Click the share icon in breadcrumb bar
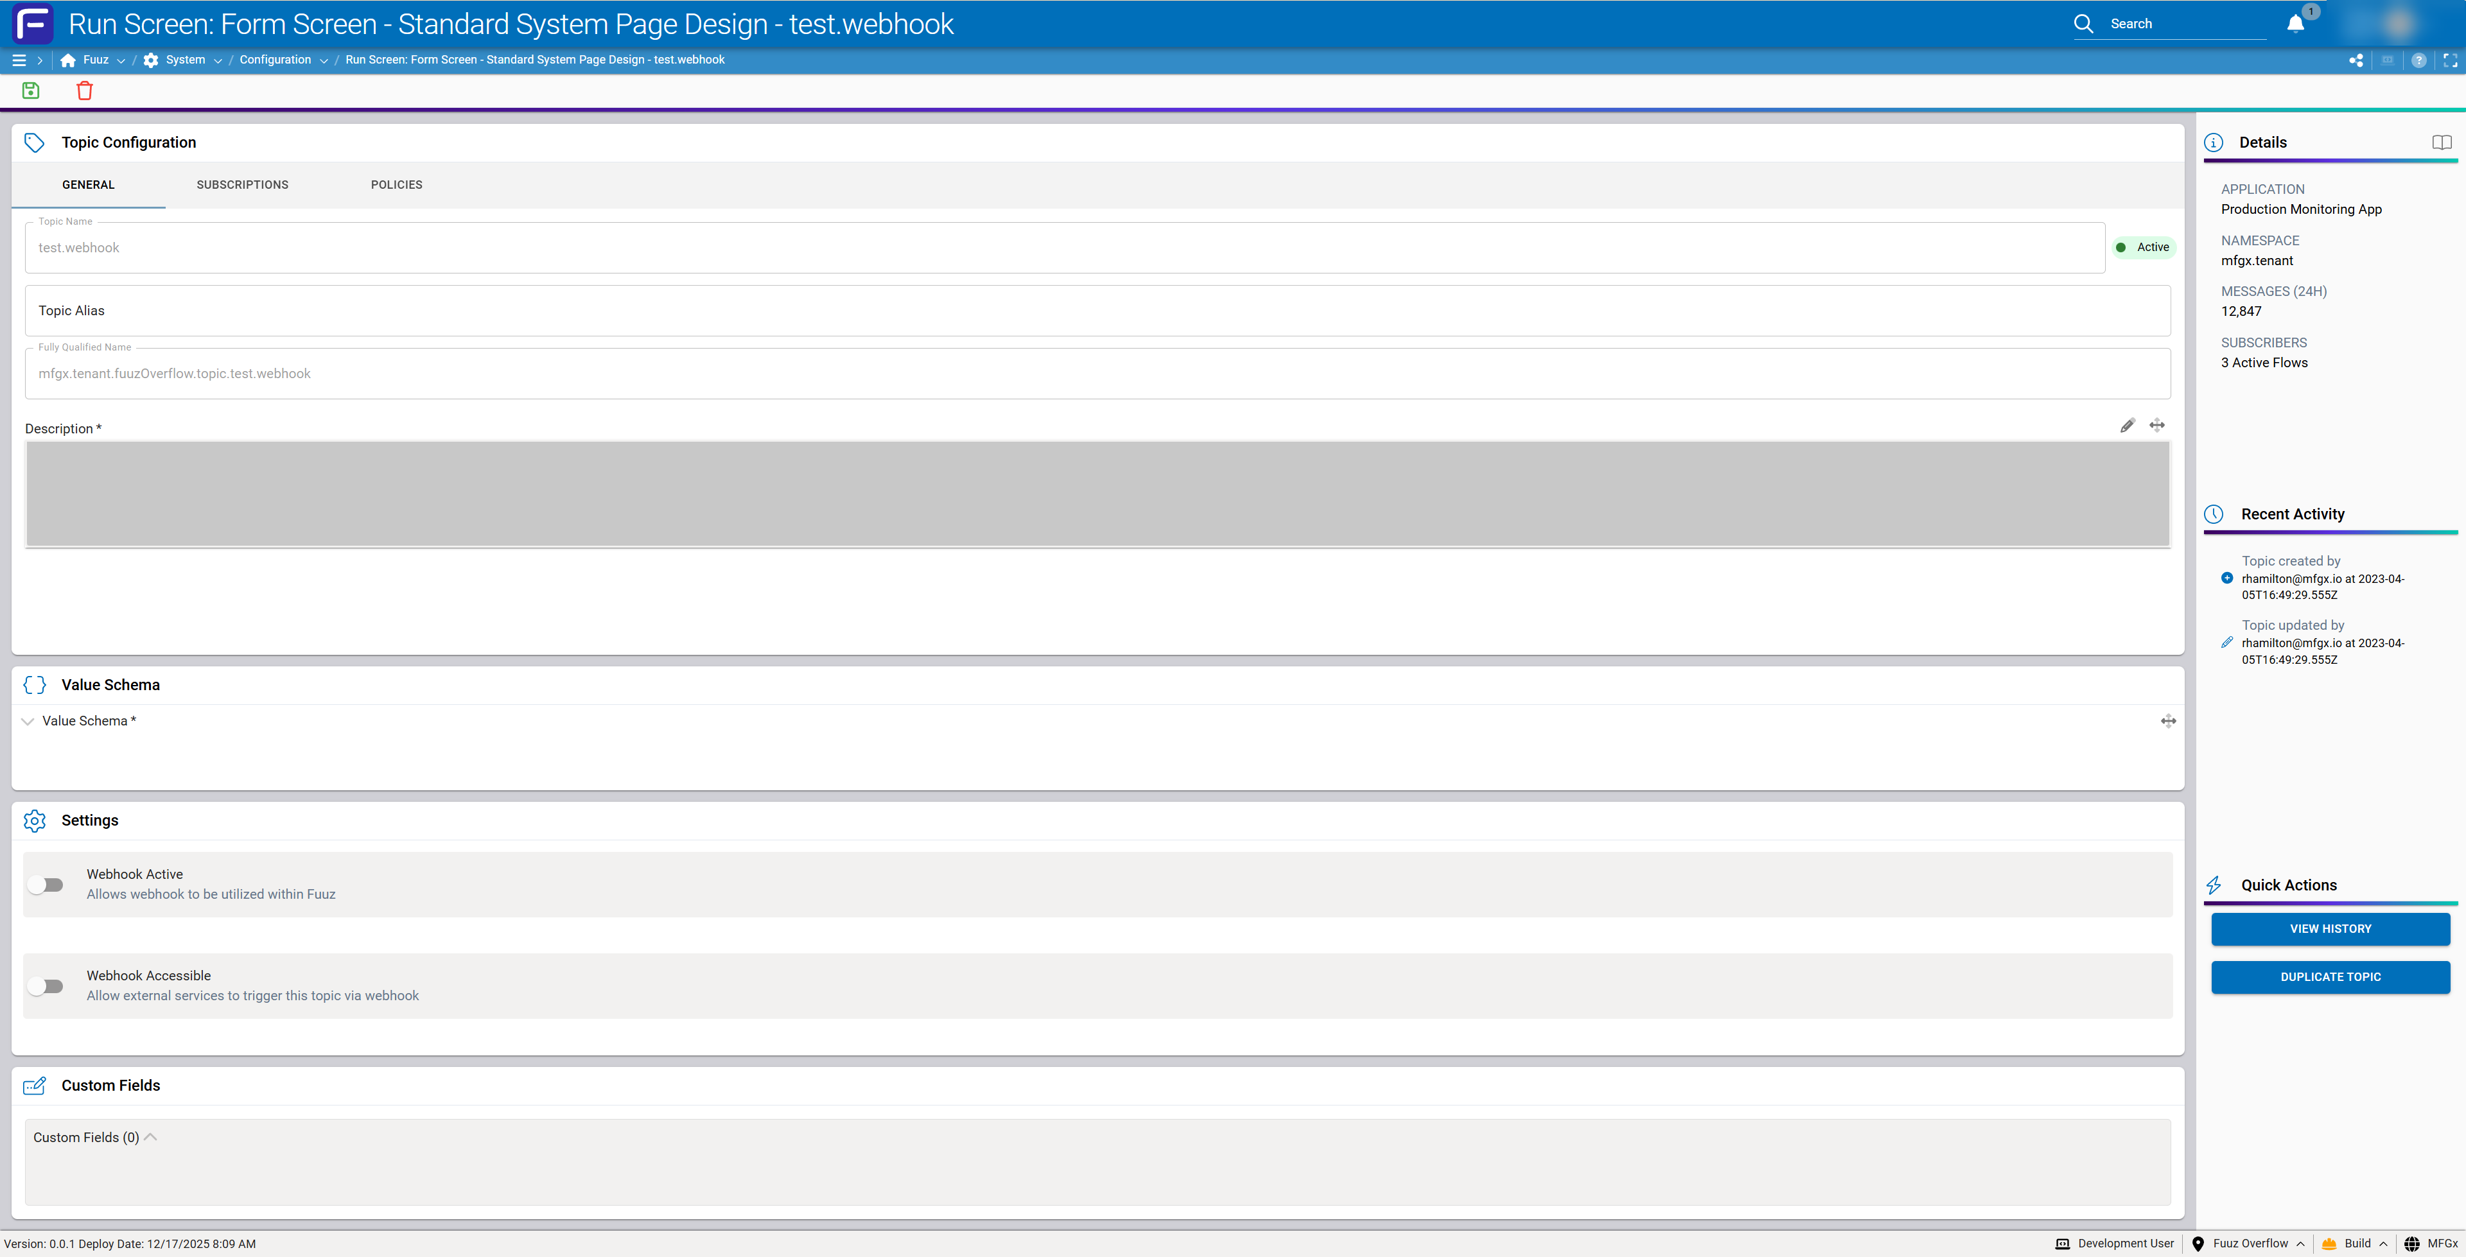 point(2356,60)
